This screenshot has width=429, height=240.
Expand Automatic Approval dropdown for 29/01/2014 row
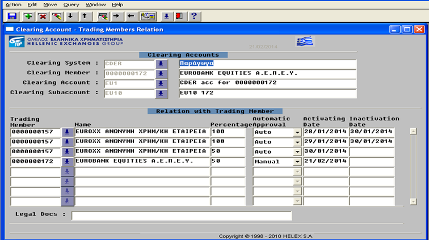297,142
